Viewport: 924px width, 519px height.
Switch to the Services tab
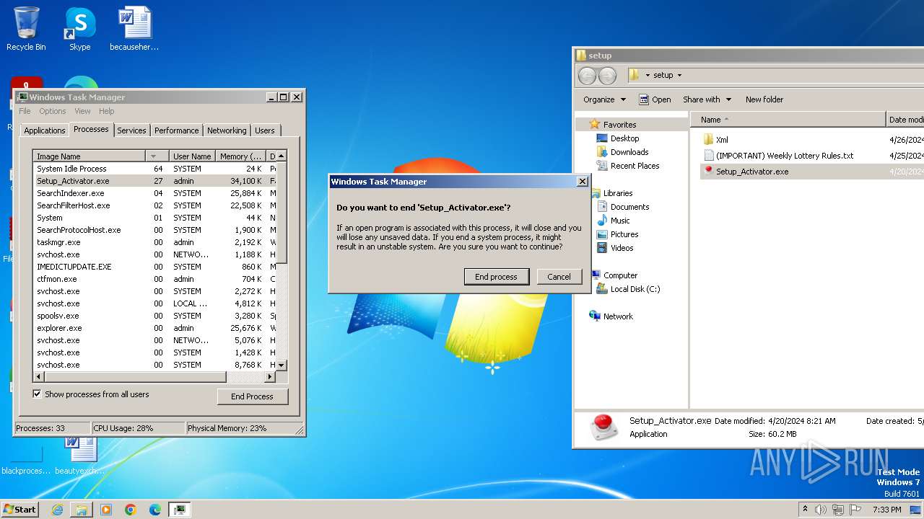pyautogui.click(x=131, y=130)
